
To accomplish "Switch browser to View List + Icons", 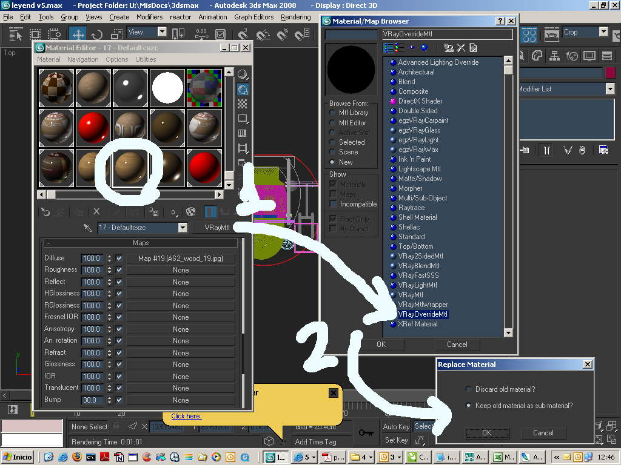I will [x=400, y=48].
